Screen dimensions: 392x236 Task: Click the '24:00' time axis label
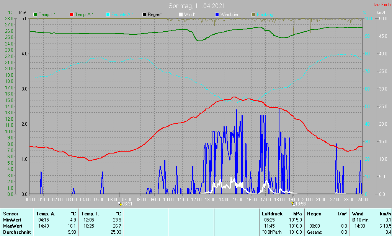[x=363, y=200]
